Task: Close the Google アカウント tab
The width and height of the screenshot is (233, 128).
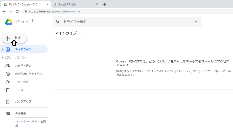Action: (97, 4)
